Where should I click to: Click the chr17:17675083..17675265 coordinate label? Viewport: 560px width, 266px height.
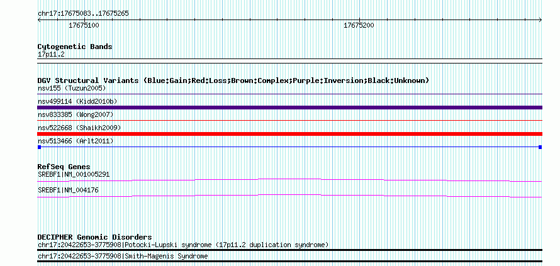[x=83, y=14]
